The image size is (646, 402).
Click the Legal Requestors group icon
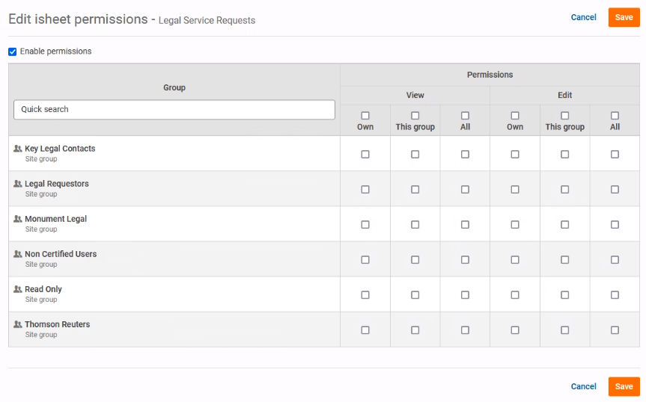click(x=18, y=184)
